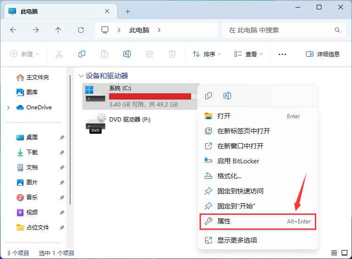The width and height of the screenshot is (352, 259).
Task: Click the 系统 (C:) drive name
Action: tap(120, 88)
